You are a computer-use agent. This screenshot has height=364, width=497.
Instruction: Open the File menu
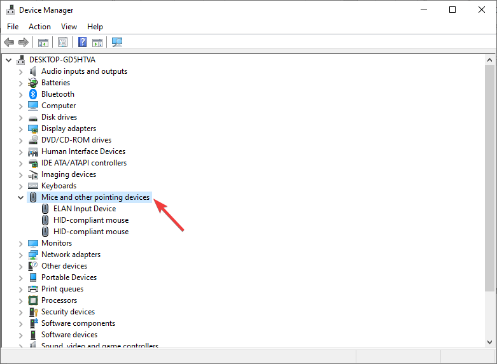point(13,27)
